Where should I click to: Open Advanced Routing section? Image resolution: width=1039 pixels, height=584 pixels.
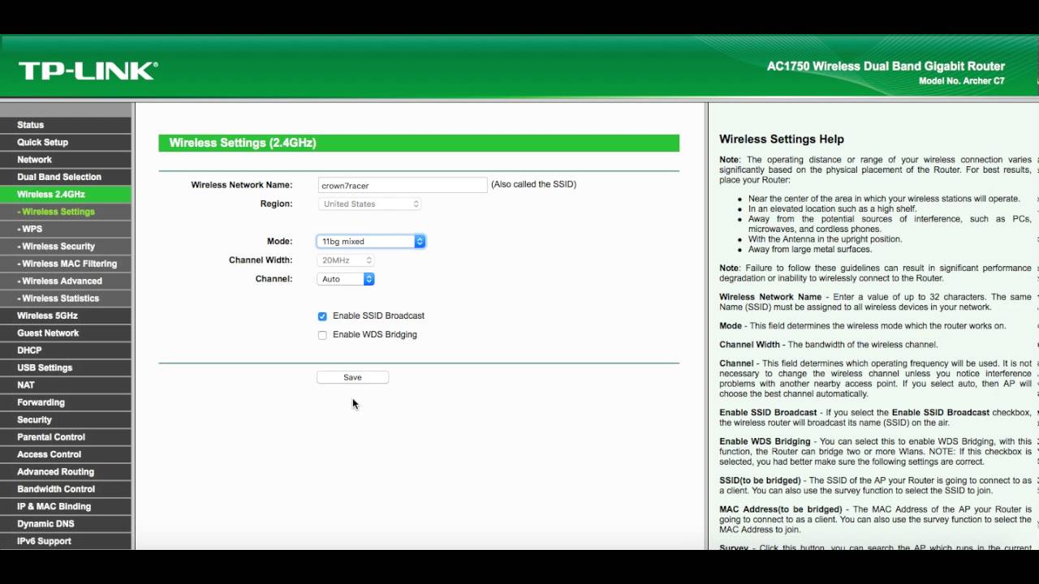tap(65, 471)
